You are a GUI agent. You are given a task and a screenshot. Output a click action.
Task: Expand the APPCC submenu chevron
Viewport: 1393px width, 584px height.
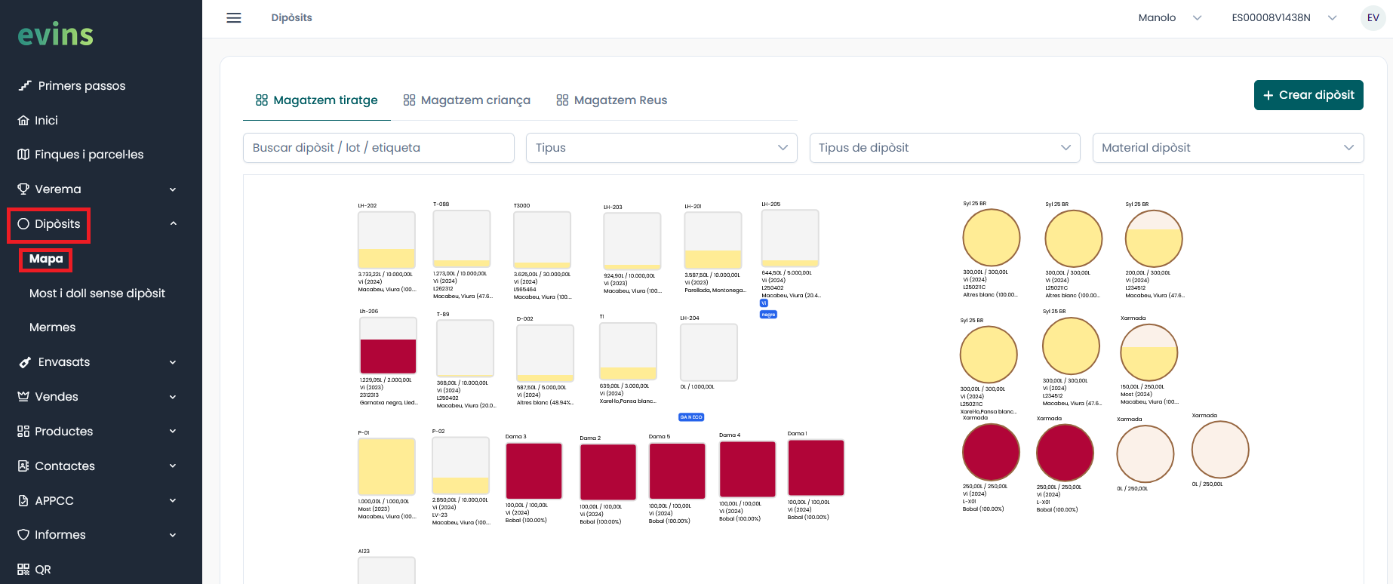pos(173,500)
